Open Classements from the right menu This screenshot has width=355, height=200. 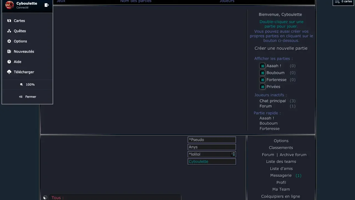(281, 148)
